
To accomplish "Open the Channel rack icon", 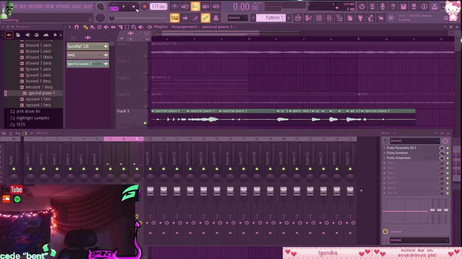I will click(319, 18).
